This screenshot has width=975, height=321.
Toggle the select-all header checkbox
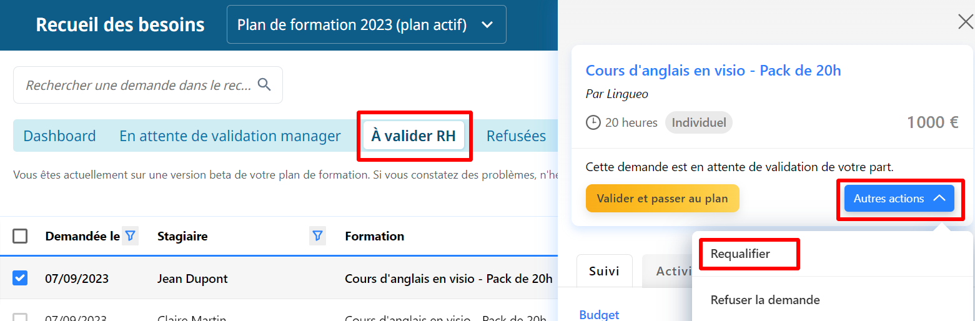(21, 236)
